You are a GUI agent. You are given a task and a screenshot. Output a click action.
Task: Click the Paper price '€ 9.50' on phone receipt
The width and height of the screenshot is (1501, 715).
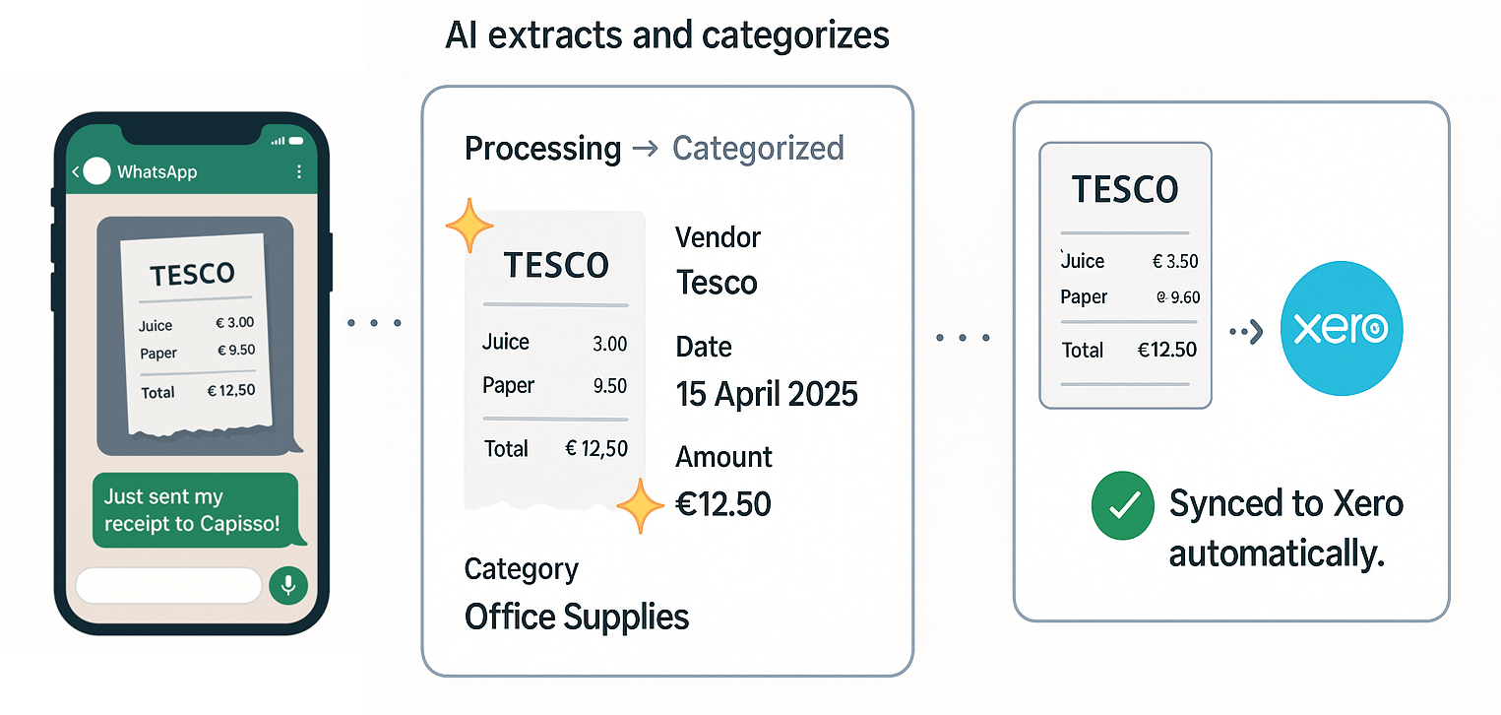[x=236, y=352]
